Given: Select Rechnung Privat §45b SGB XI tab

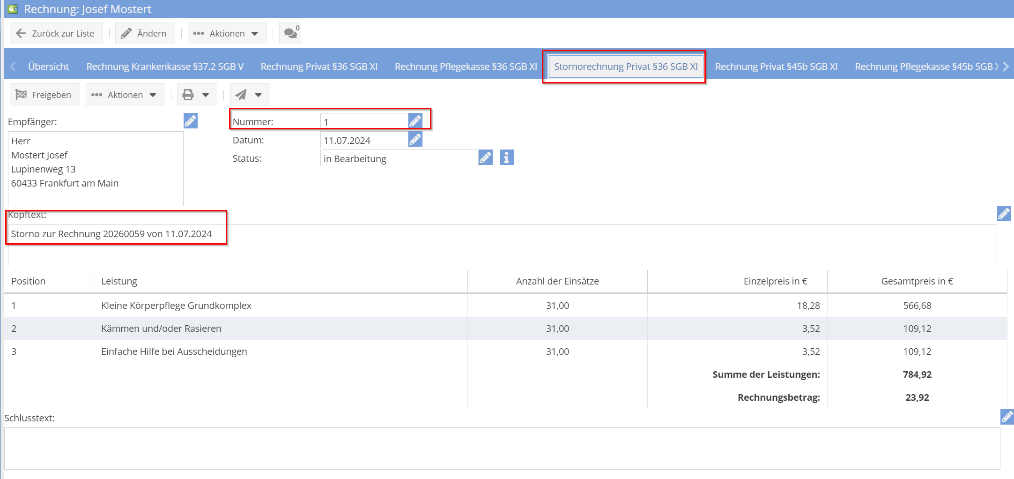Looking at the screenshot, I should 776,67.
